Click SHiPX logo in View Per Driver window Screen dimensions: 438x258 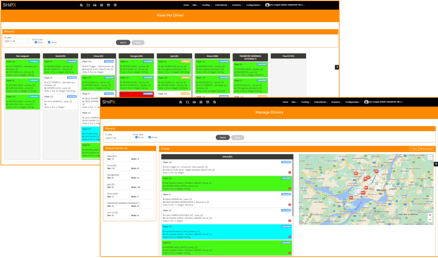(9, 5)
